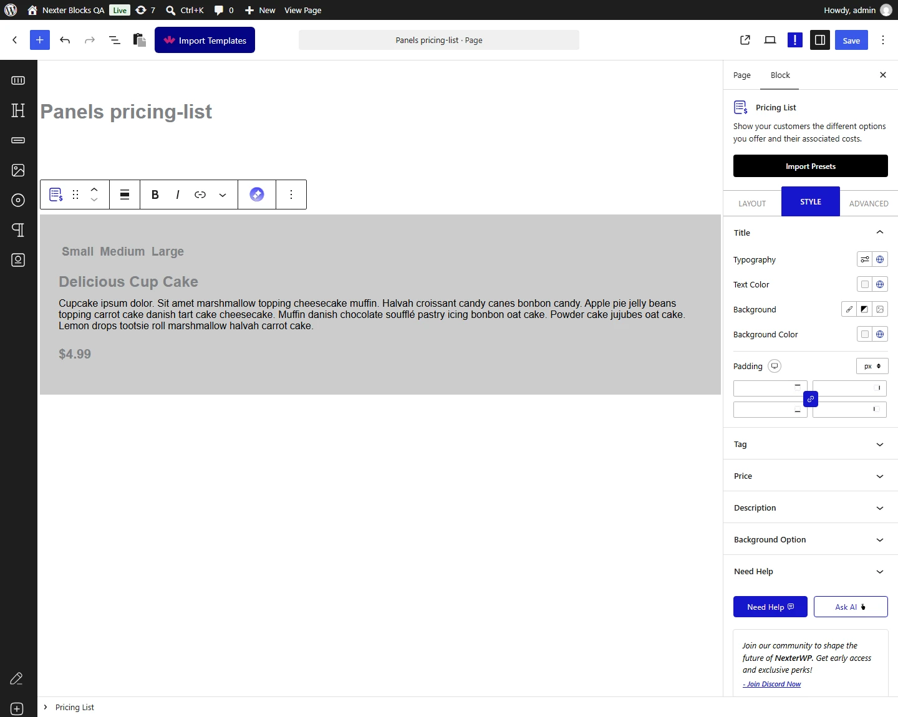Apply italic formatting
898x717 pixels.
point(178,195)
